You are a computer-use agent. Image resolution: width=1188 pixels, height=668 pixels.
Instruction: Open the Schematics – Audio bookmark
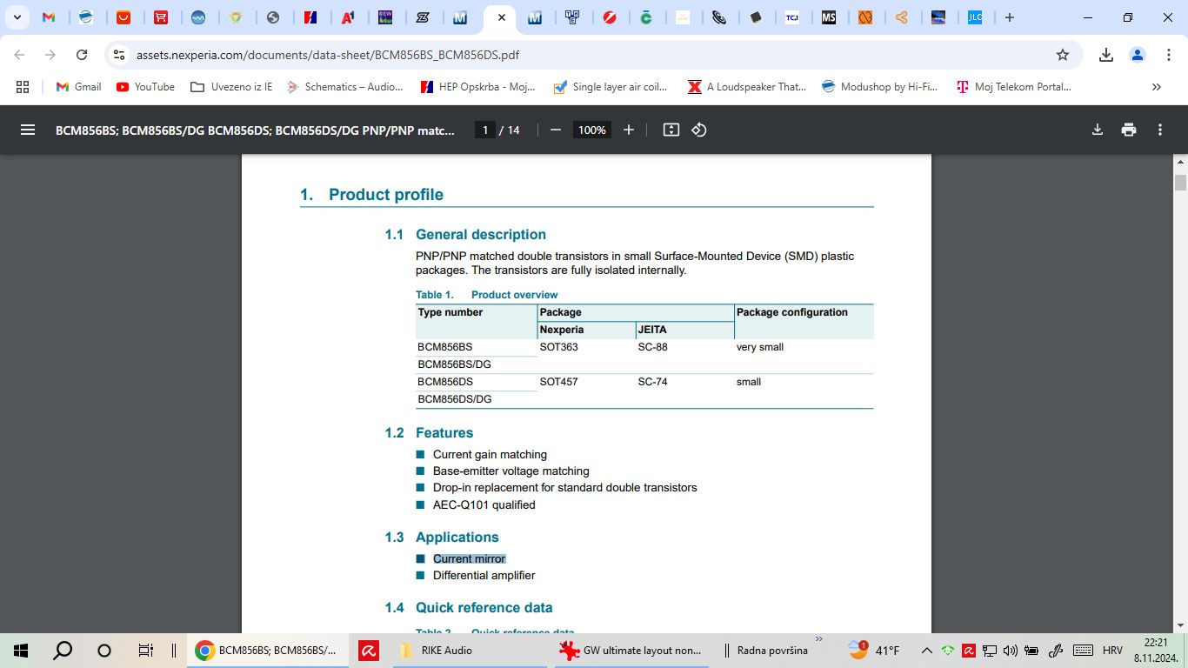(x=344, y=87)
